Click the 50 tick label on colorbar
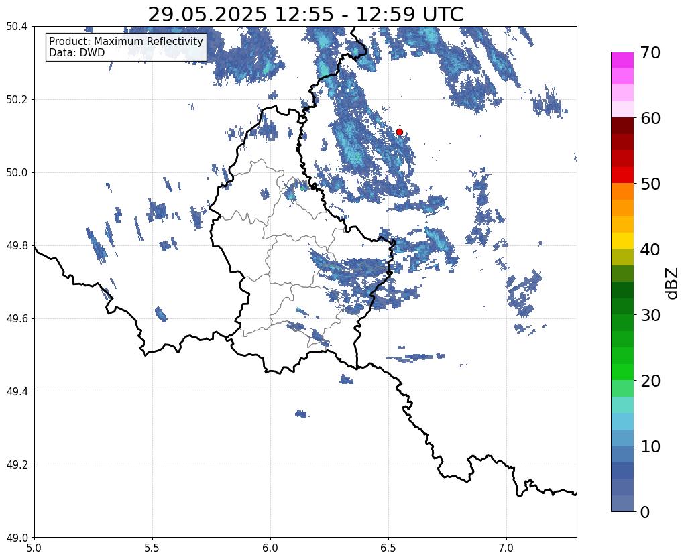Viewport: 686px width, 559px height. 650,184
